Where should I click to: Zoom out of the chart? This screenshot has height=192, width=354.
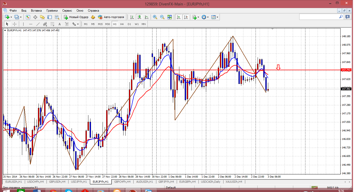[x=162, y=17]
